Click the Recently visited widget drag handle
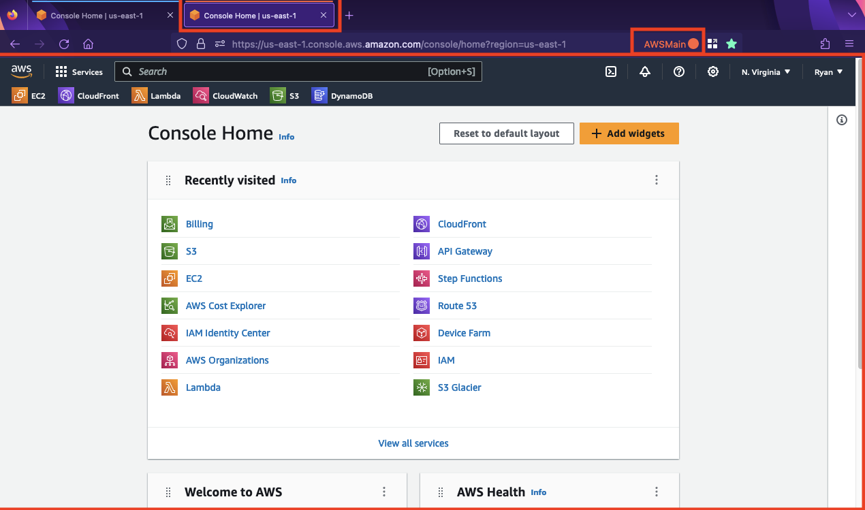This screenshot has width=865, height=510. (168, 180)
